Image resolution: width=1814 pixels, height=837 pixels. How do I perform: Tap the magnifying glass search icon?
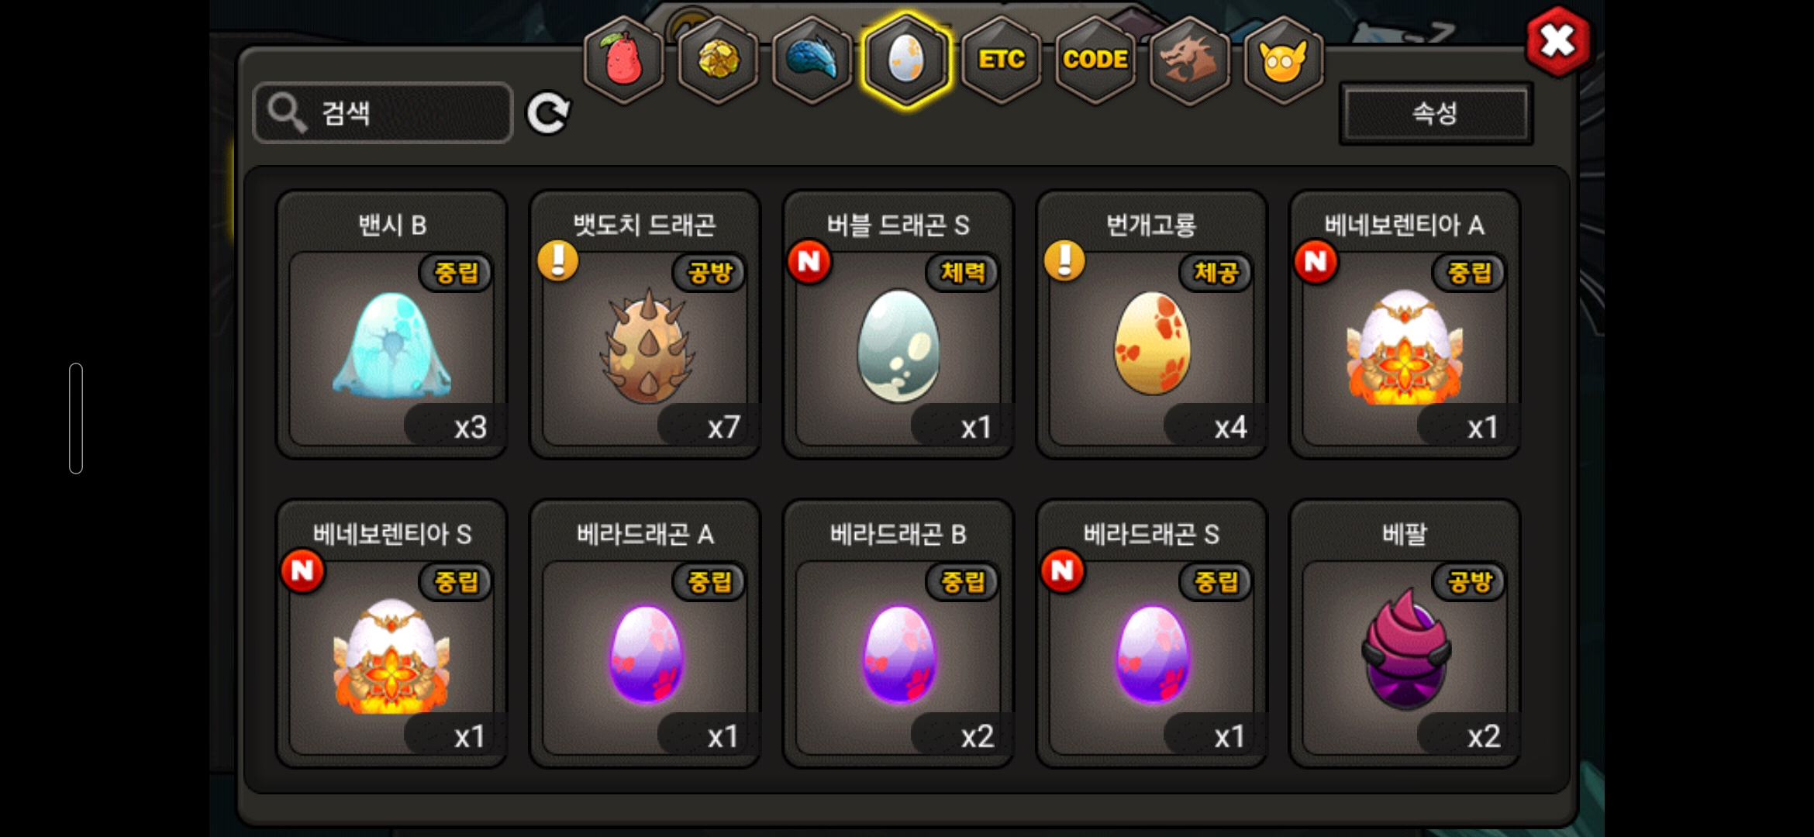pos(287,113)
